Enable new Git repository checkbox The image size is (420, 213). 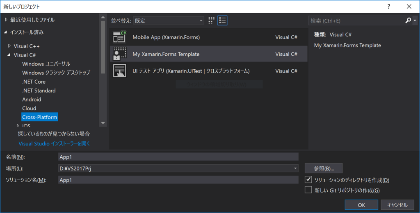pyautogui.click(x=308, y=190)
